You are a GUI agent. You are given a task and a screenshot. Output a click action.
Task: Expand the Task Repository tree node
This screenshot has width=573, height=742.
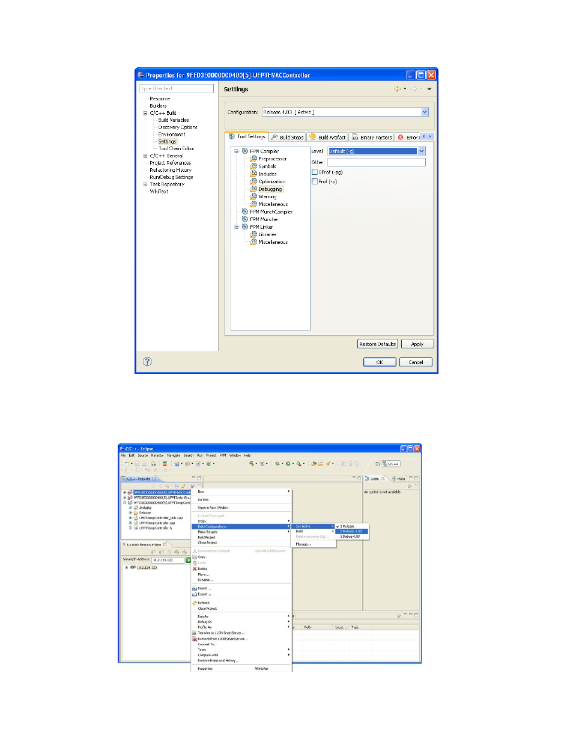(x=145, y=184)
